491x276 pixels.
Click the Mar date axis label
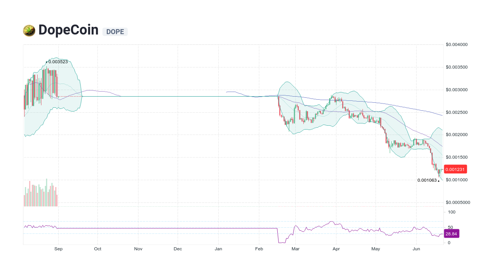tap(295, 249)
